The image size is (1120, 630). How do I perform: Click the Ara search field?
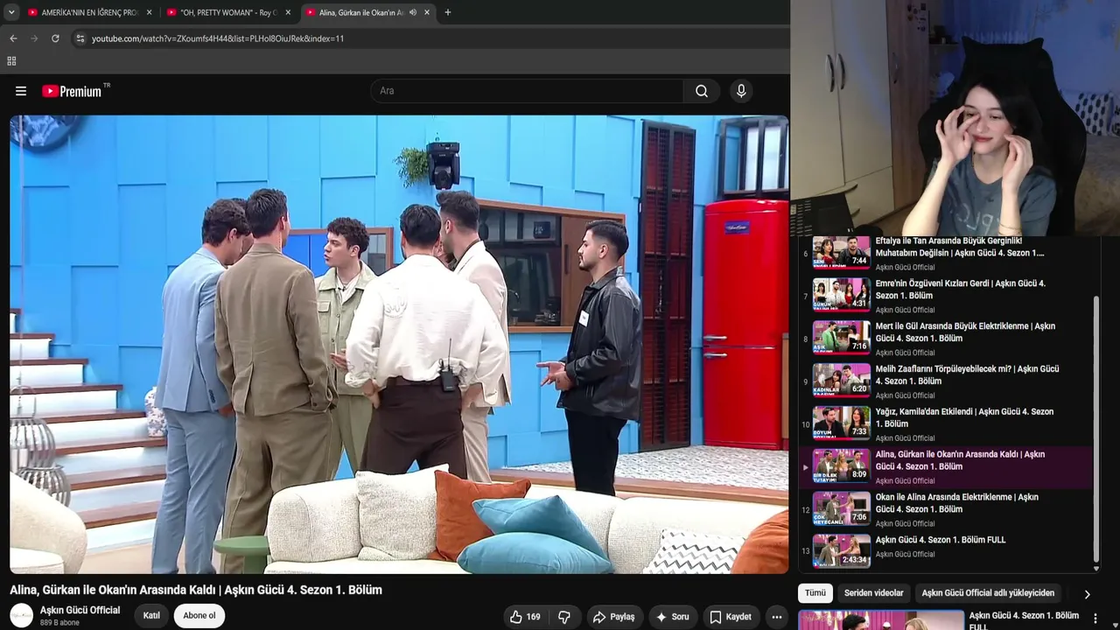[x=527, y=91]
